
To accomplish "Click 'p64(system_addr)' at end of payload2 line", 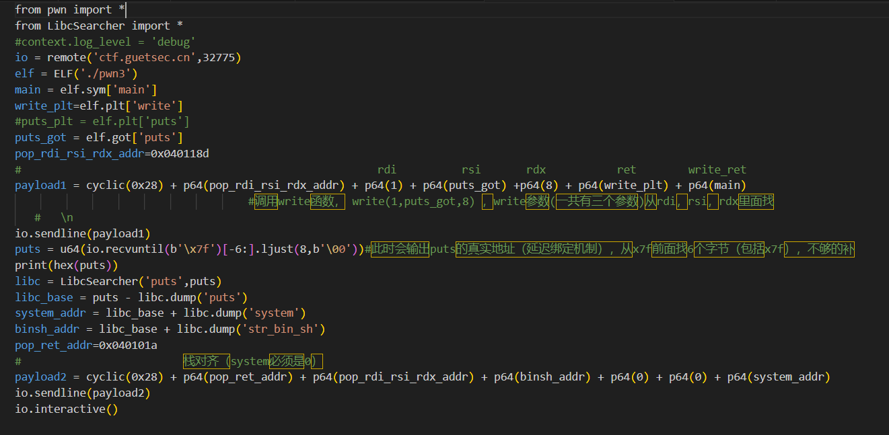I will tap(779, 377).
